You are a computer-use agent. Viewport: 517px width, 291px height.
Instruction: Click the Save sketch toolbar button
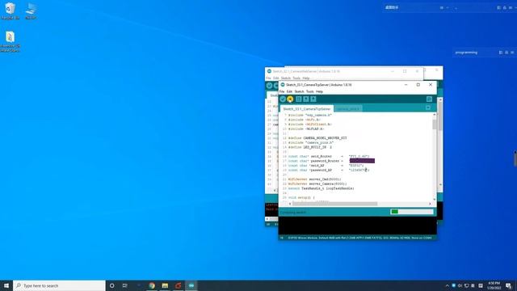[313, 99]
